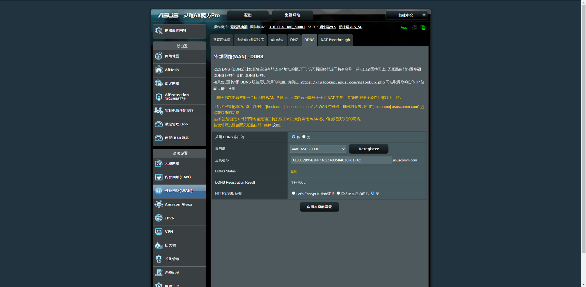Open the WWW.ASUS.COM server dropdown

(318, 149)
